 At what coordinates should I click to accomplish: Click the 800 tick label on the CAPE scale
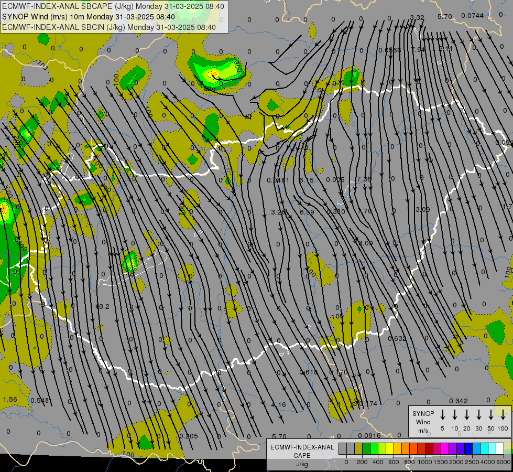pos(409,462)
